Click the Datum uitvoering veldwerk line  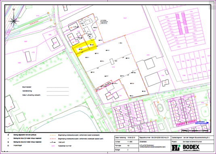coord(58,95)
